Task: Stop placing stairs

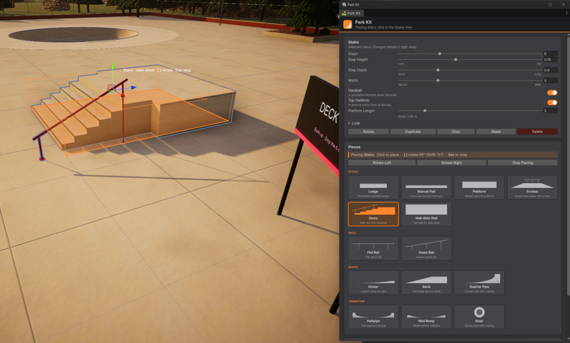Action: [x=522, y=162]
